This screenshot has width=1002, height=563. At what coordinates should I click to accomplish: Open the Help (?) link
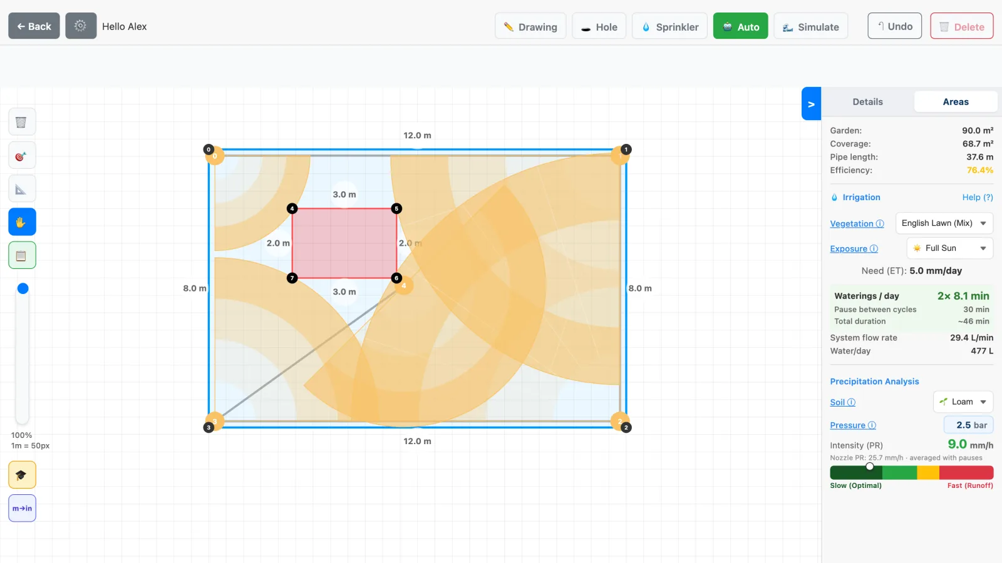(978, 197)
